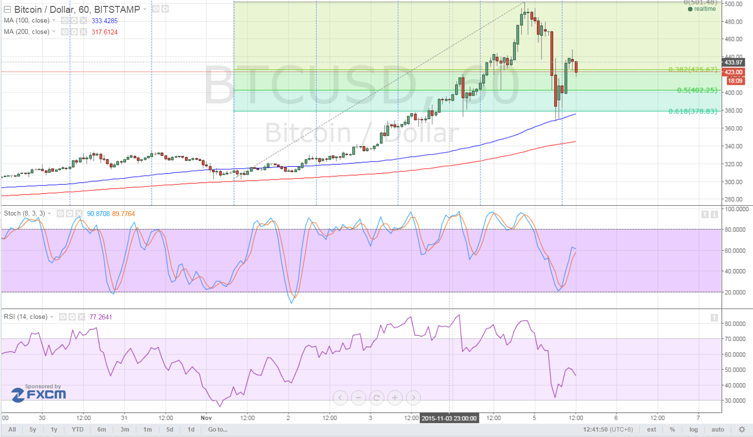Image resolution: width=753 pixels, height=437 pixels.
Task: Click the 0.5(402.25) Fibonacci level label
Action: 697,90
